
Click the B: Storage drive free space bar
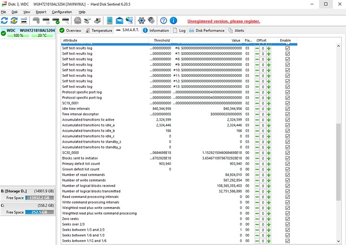39,198
